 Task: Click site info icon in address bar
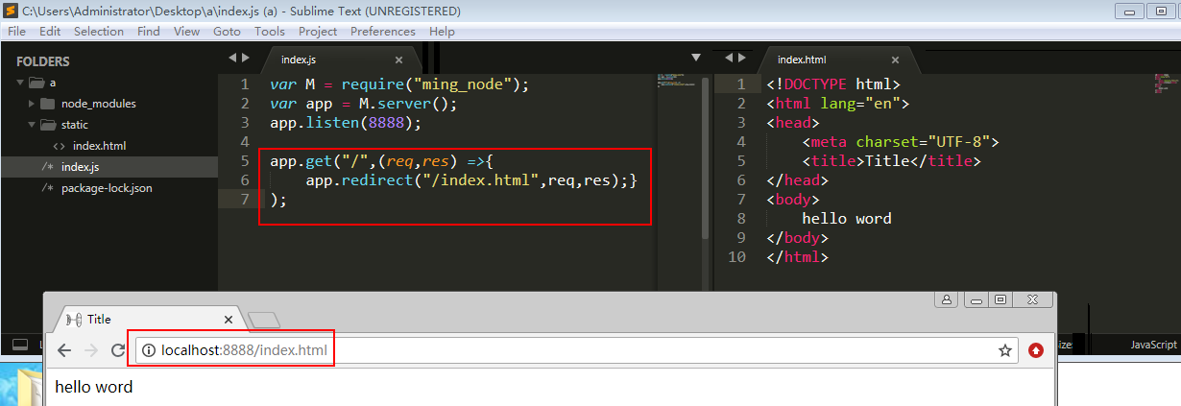coord(149,351)
